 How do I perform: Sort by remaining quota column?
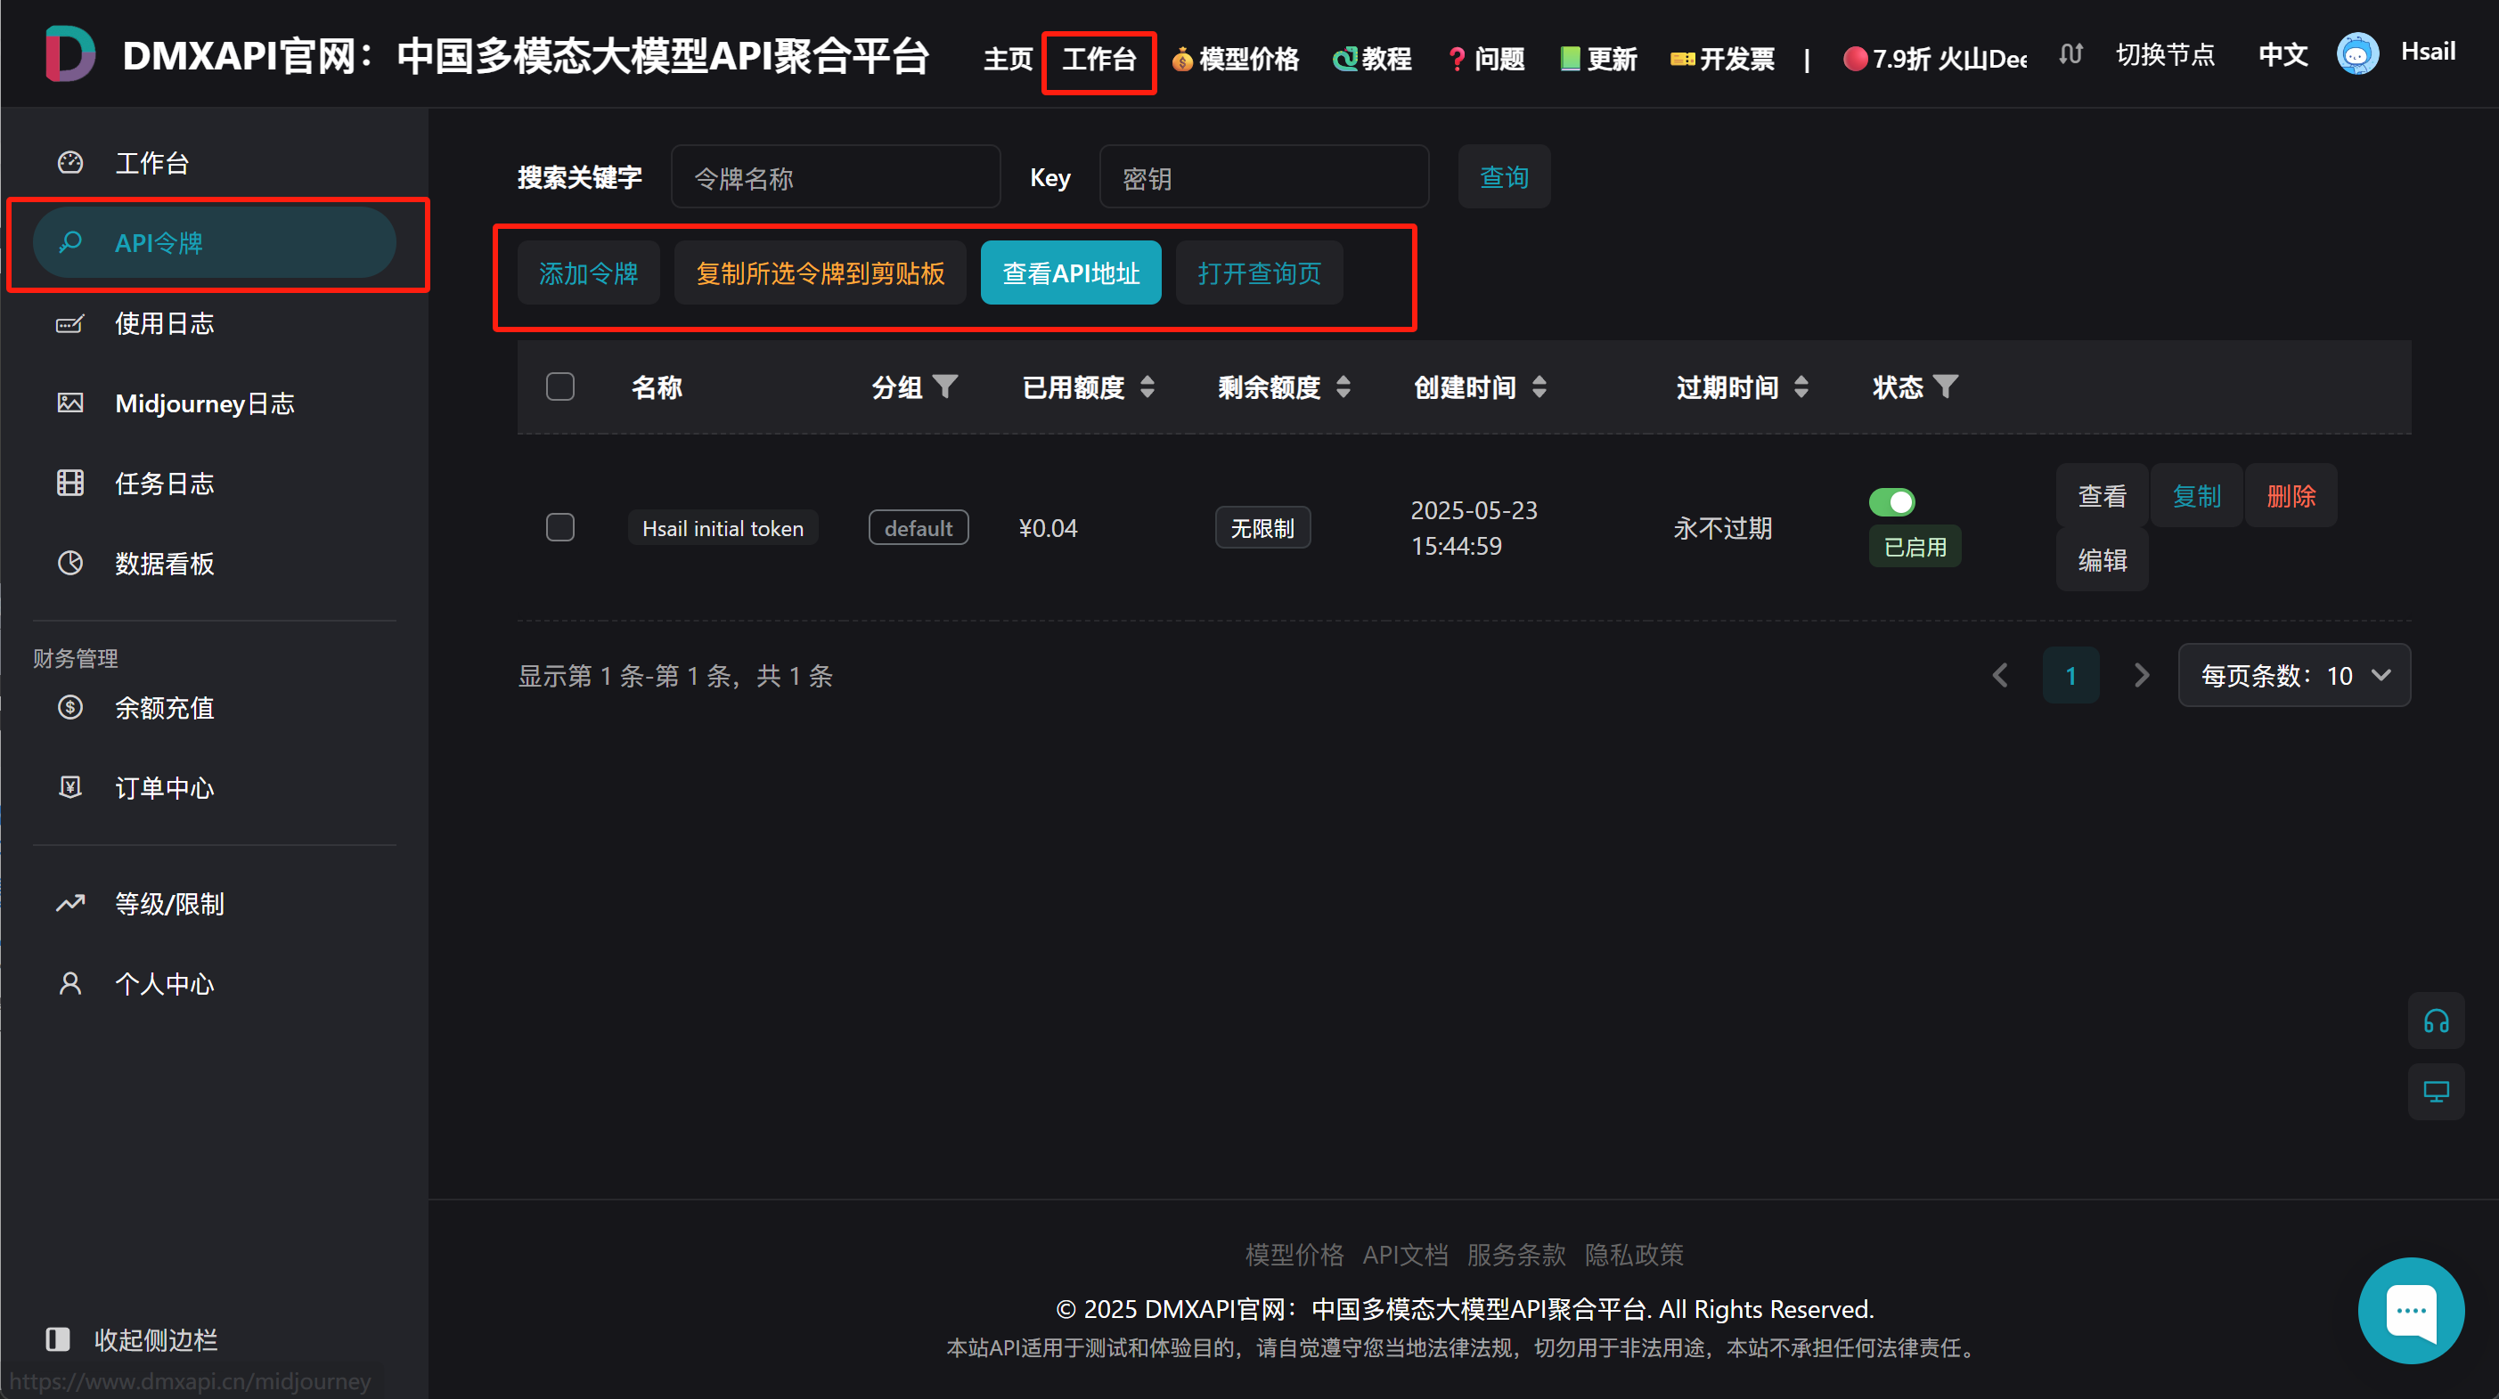(1343, 386)
